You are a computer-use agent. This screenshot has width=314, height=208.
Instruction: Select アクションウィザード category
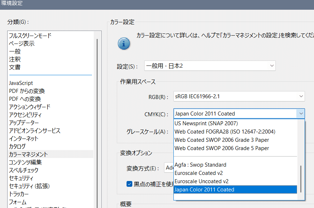[51, 107]
